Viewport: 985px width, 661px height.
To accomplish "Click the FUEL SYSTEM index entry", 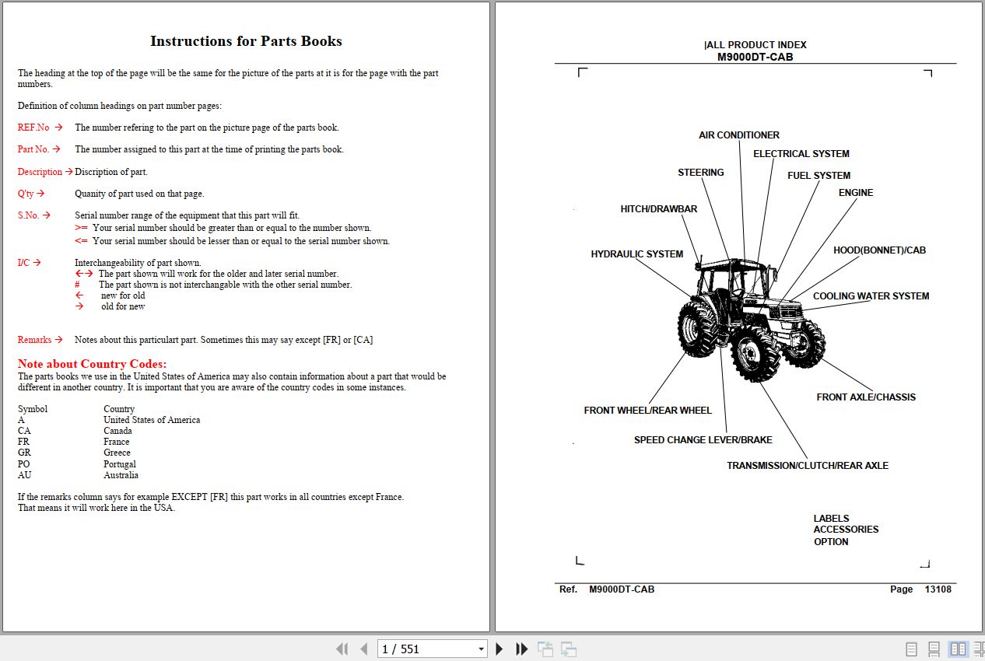I will 818,175.
